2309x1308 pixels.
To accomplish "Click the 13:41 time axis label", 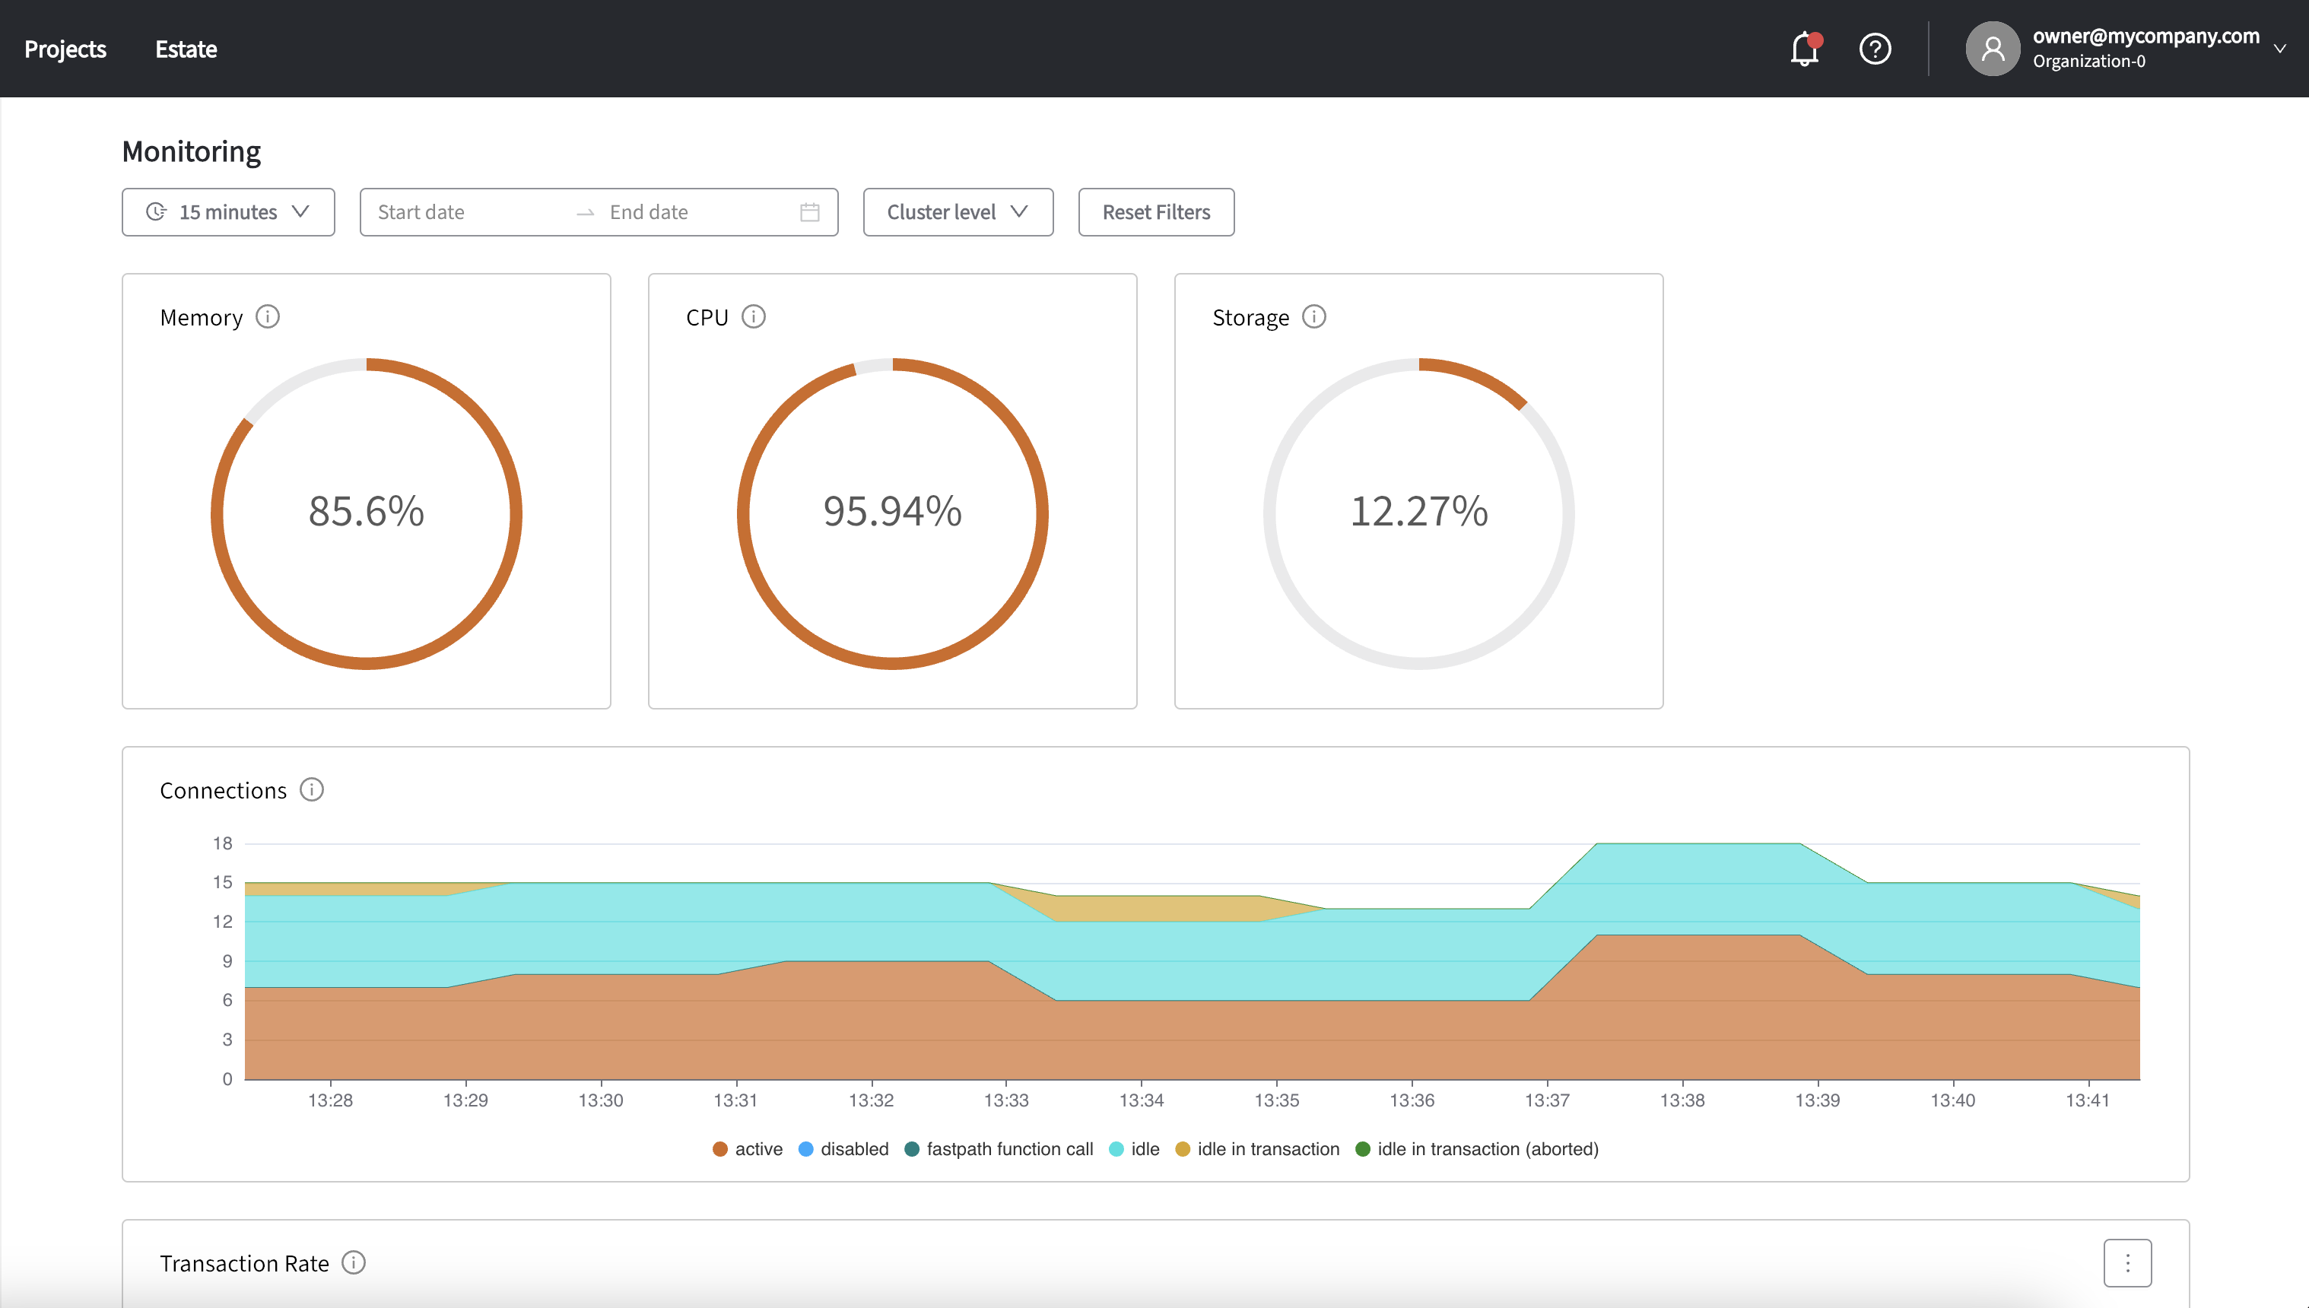I will (x=2087, y=1100).
